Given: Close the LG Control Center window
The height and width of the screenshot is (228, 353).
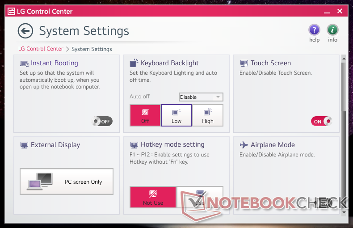Looking at the screenshot, I should tap(340, 11).
